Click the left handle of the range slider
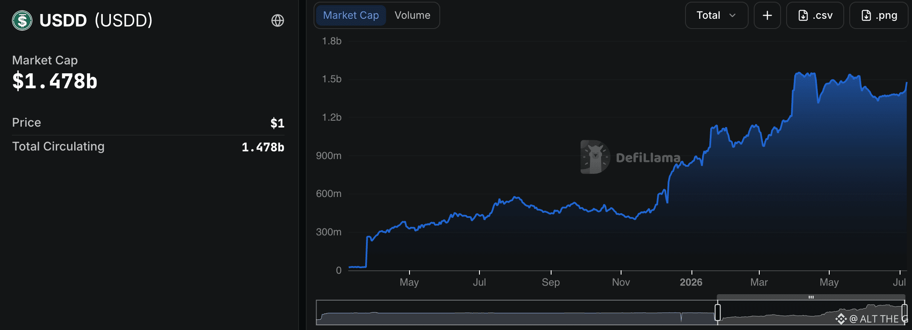 click(x=718, y=312)
